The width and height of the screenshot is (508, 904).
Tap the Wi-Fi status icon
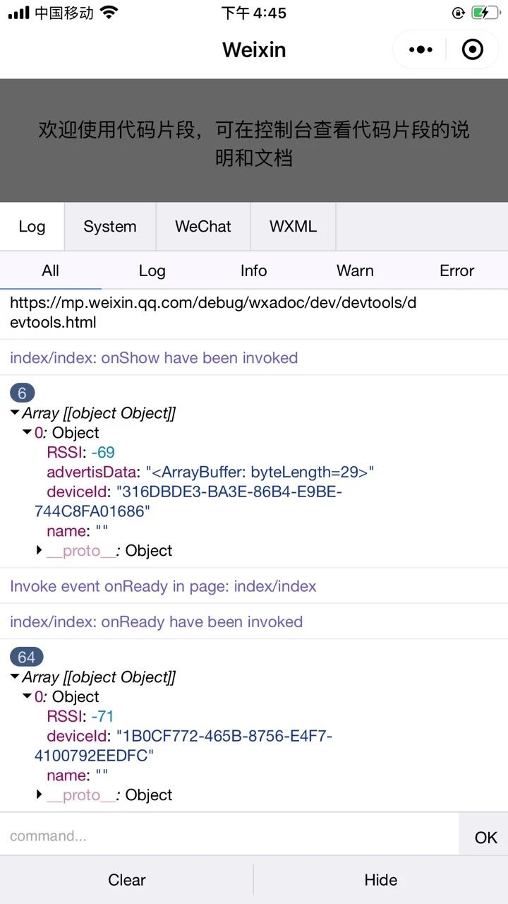[109, 13]
